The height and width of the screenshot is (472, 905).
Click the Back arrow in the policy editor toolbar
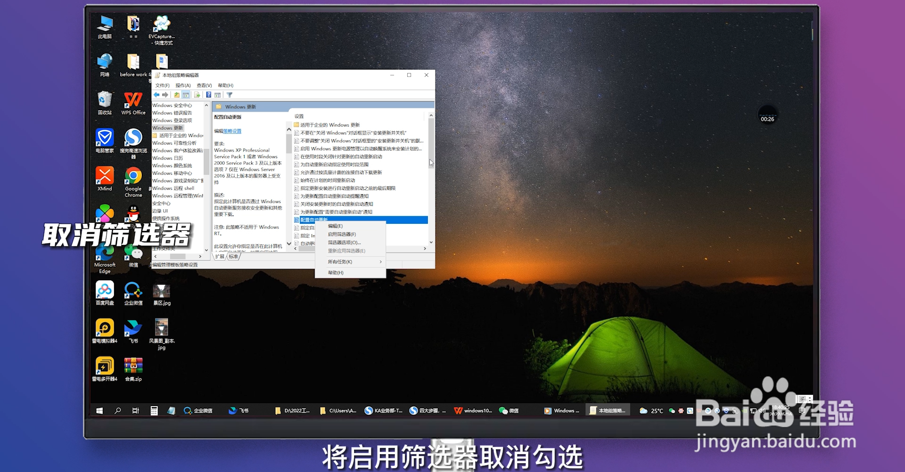[156, 95]
